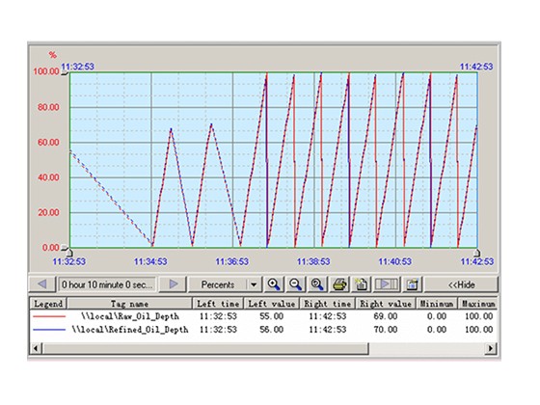
Task: Click the scroll-forward right arrow button
Action: point(174,284)
